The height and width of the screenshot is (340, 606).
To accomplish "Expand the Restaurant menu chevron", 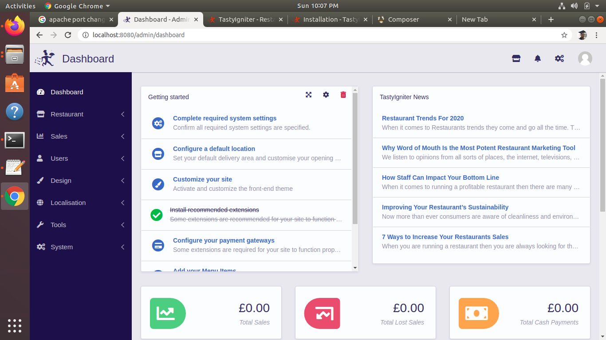I will click(123, 114).
